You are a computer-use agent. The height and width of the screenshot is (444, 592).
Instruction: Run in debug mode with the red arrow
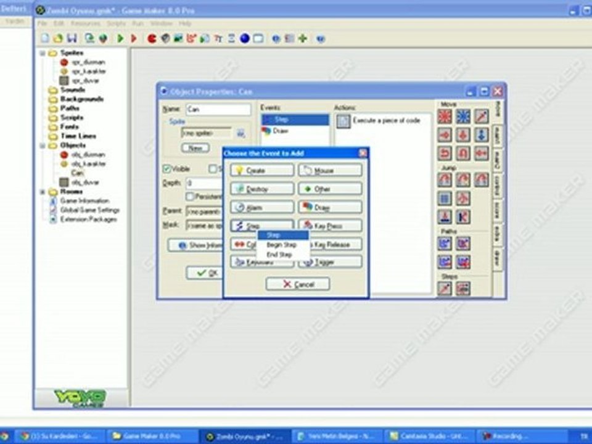point(134,38)
